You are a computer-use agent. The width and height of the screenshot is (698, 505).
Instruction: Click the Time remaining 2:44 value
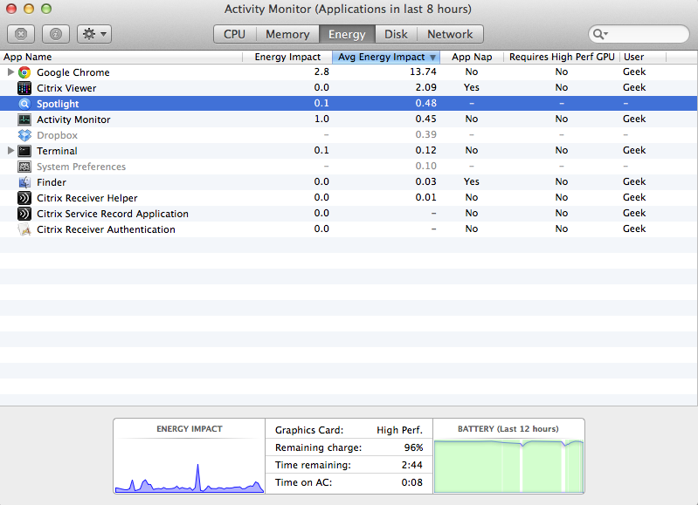click(411, 465)
